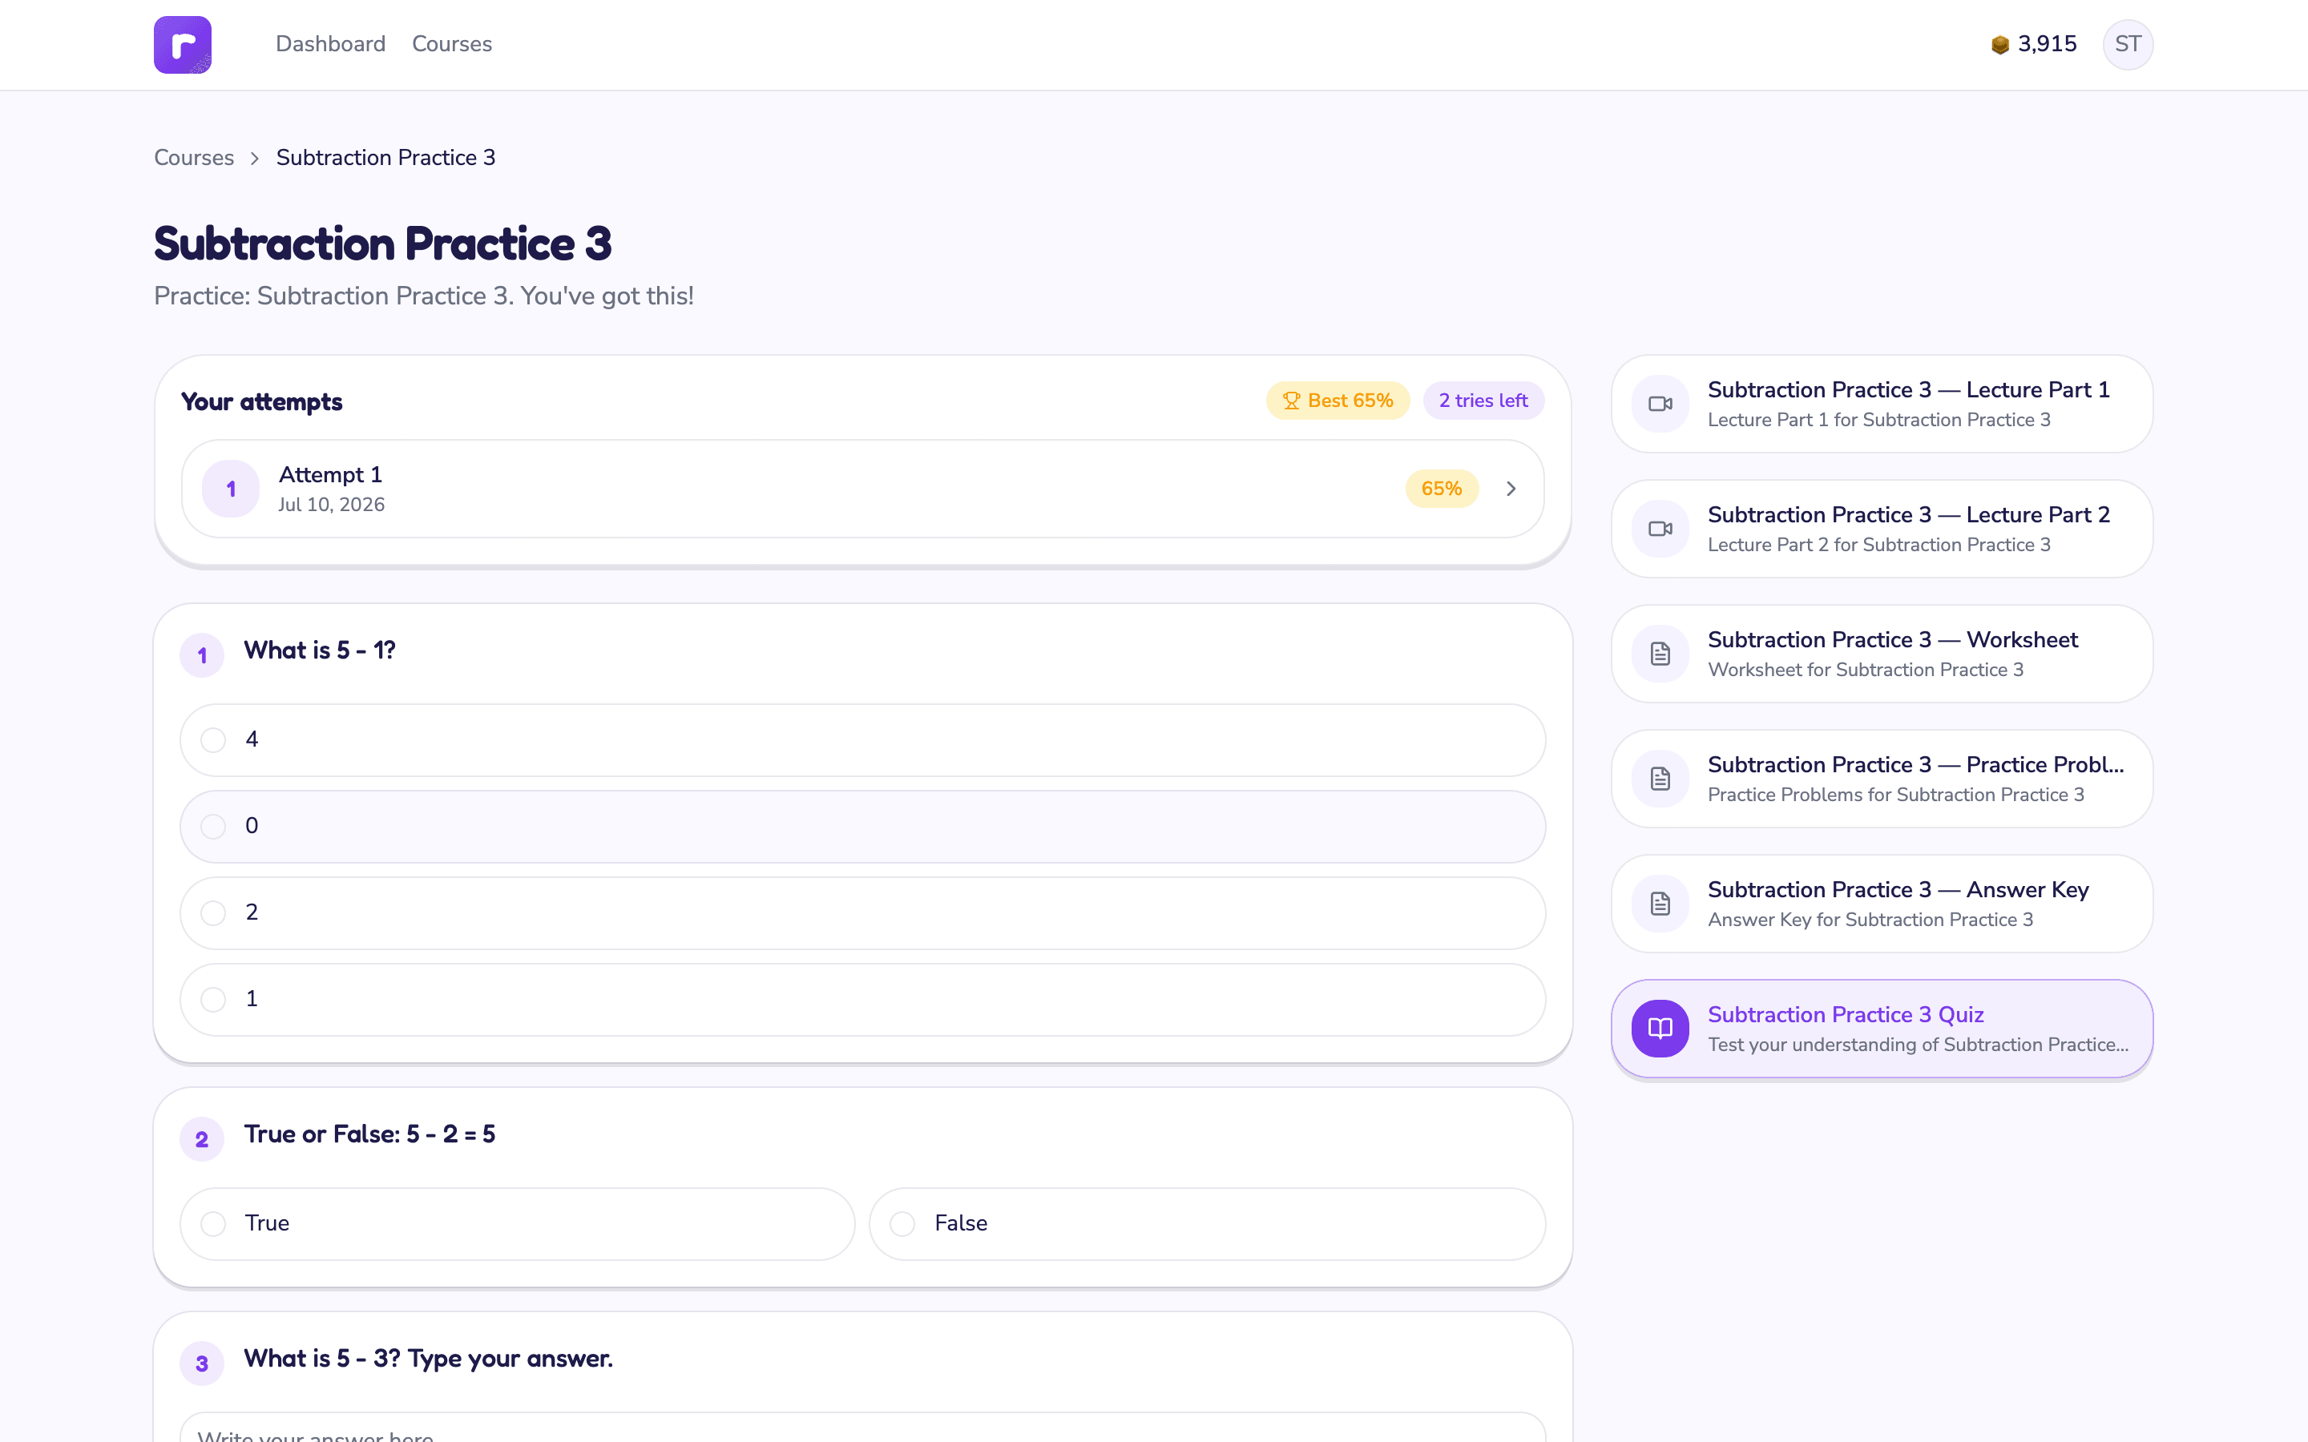Click Worksheet for Subtraction Practice 3 subtitle
Screen dimensions: 2308x1442
[1866, 670]
